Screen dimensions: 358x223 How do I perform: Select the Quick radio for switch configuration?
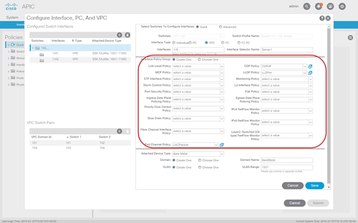(x=197, y=27)
